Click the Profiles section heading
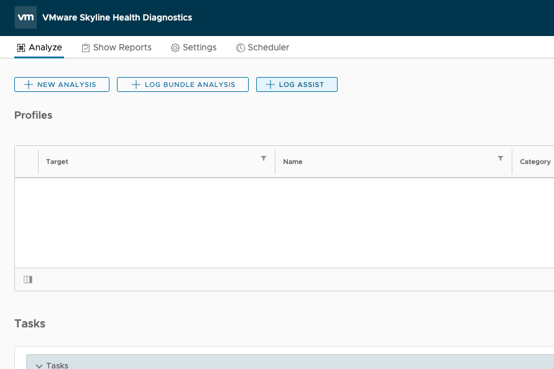This screenshot has height=369, width=554. [33, 115]
